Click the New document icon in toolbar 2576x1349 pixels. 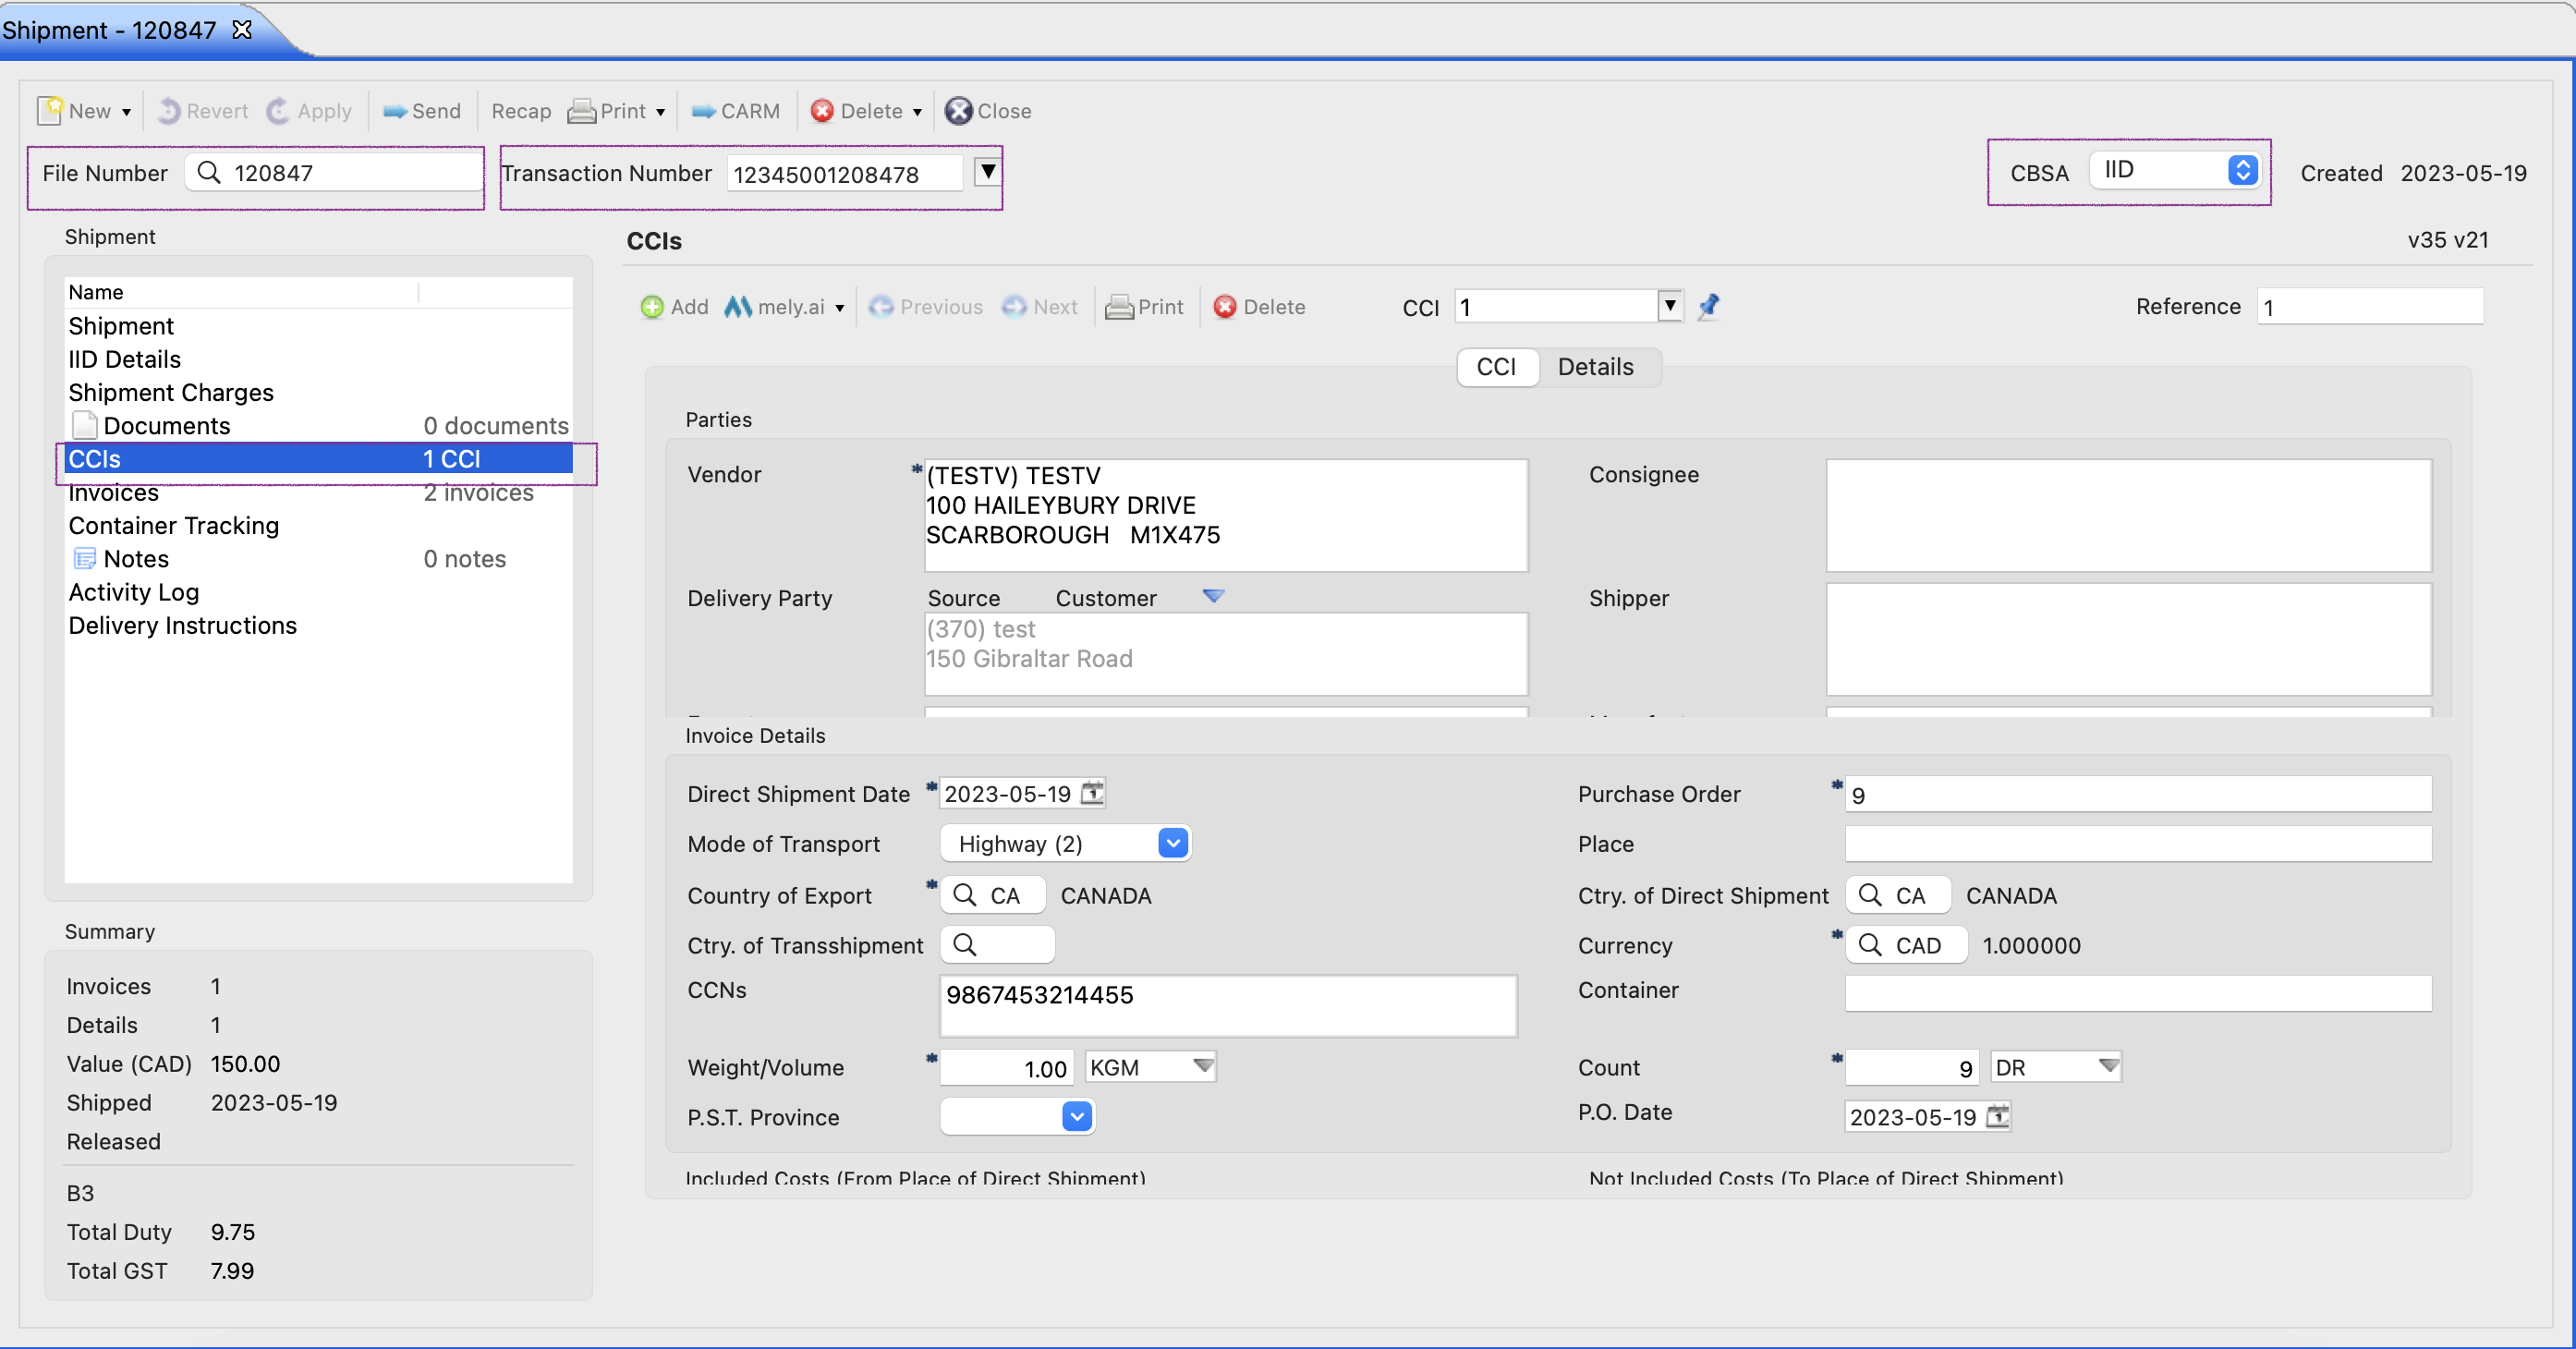pyautogui.click(x=50, y=111)
